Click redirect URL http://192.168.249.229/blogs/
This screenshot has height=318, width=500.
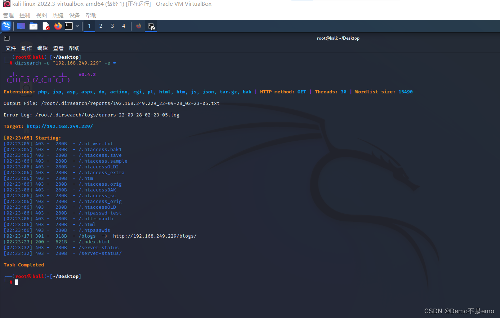(155, 236)
